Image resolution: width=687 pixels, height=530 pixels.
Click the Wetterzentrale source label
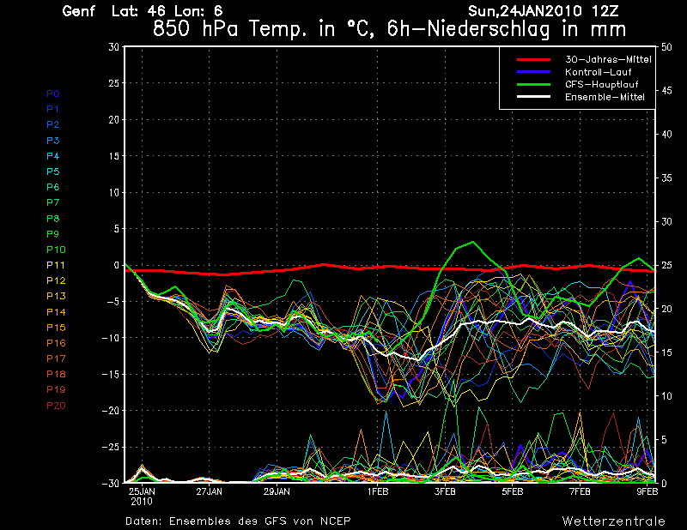coord(613,521)
